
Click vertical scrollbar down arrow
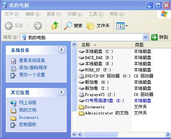[74, 134]
